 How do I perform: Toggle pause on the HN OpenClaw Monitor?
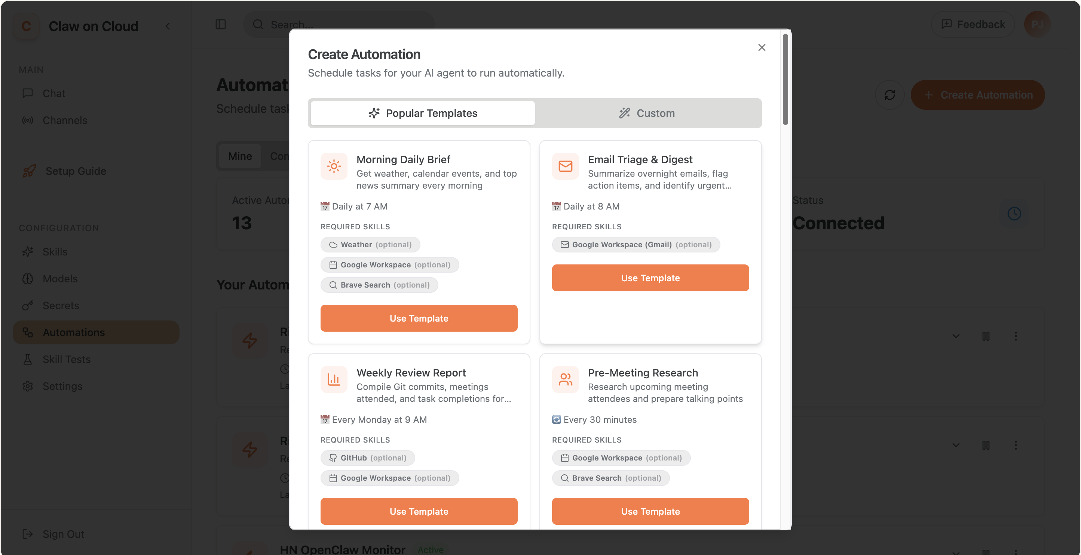[987, 552]
